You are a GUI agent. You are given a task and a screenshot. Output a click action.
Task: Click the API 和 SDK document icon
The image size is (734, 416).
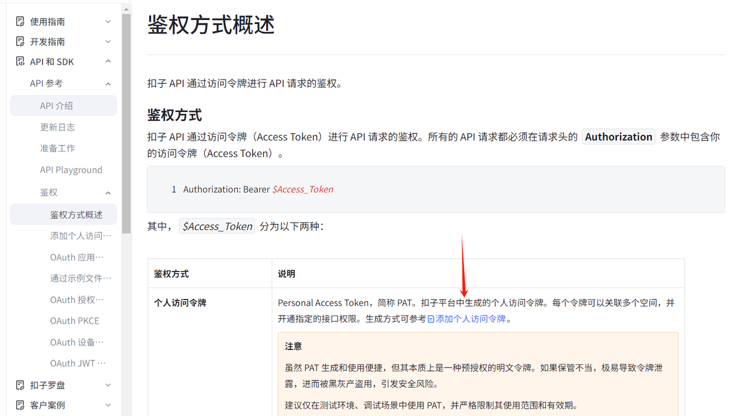(20, 61)
